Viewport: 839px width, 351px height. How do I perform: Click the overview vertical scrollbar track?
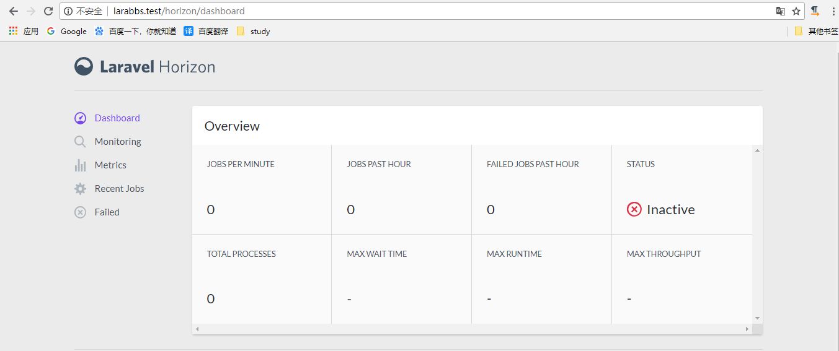click(757, 234)
